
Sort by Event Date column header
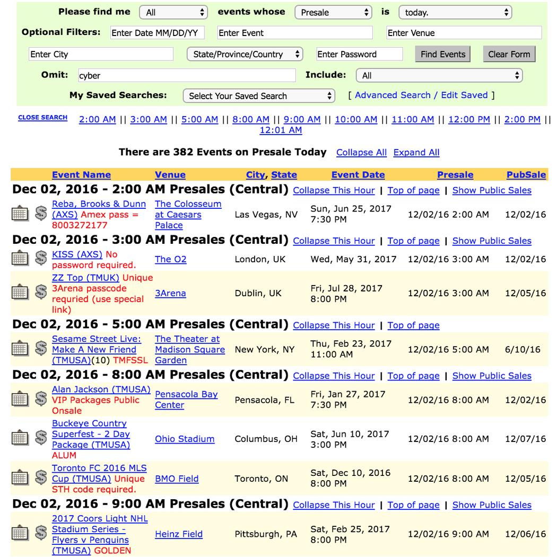click(x=358, y=175)
